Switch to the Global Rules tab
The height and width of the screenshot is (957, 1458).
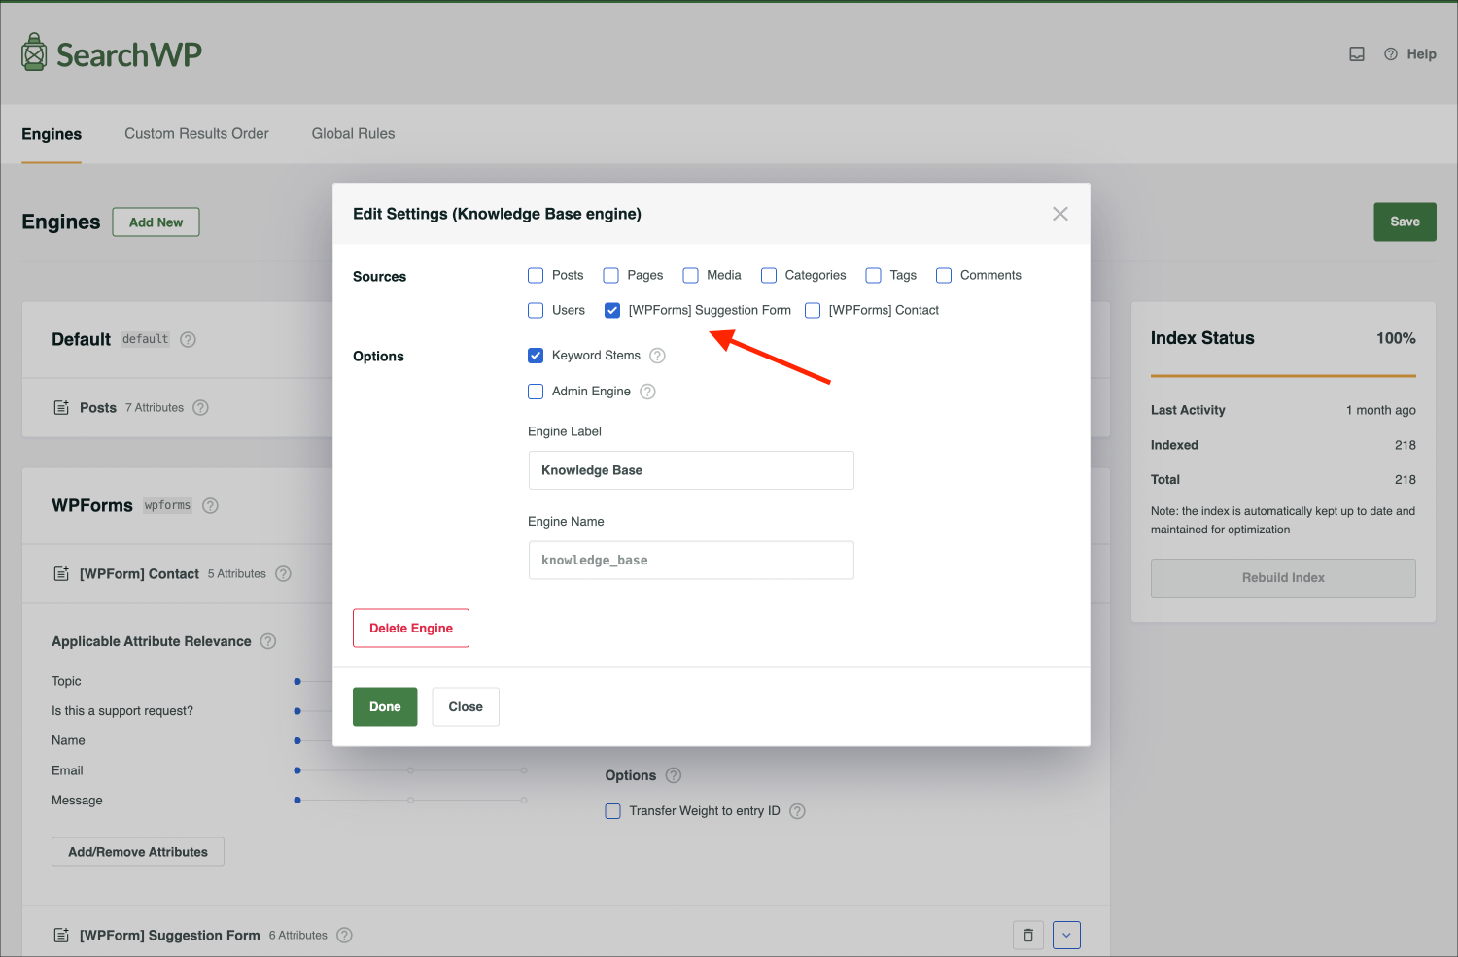[353, 134]
